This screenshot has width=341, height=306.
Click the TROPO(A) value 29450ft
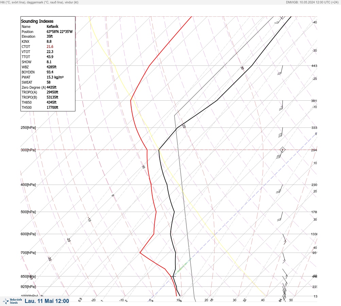[x=52, y=92]
